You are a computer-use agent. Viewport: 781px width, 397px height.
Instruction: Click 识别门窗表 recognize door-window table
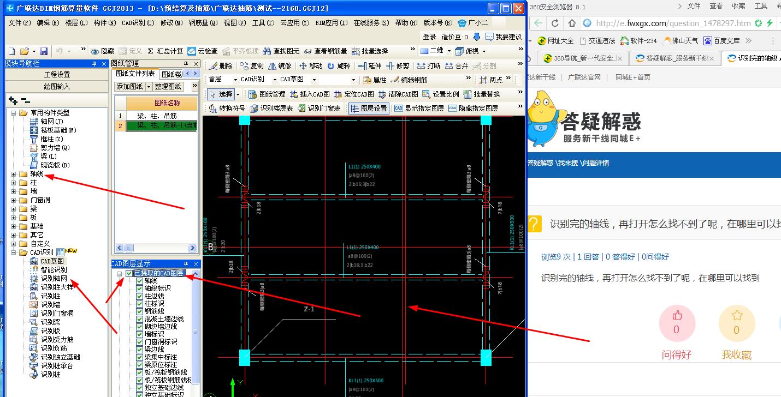click(319, 108)
